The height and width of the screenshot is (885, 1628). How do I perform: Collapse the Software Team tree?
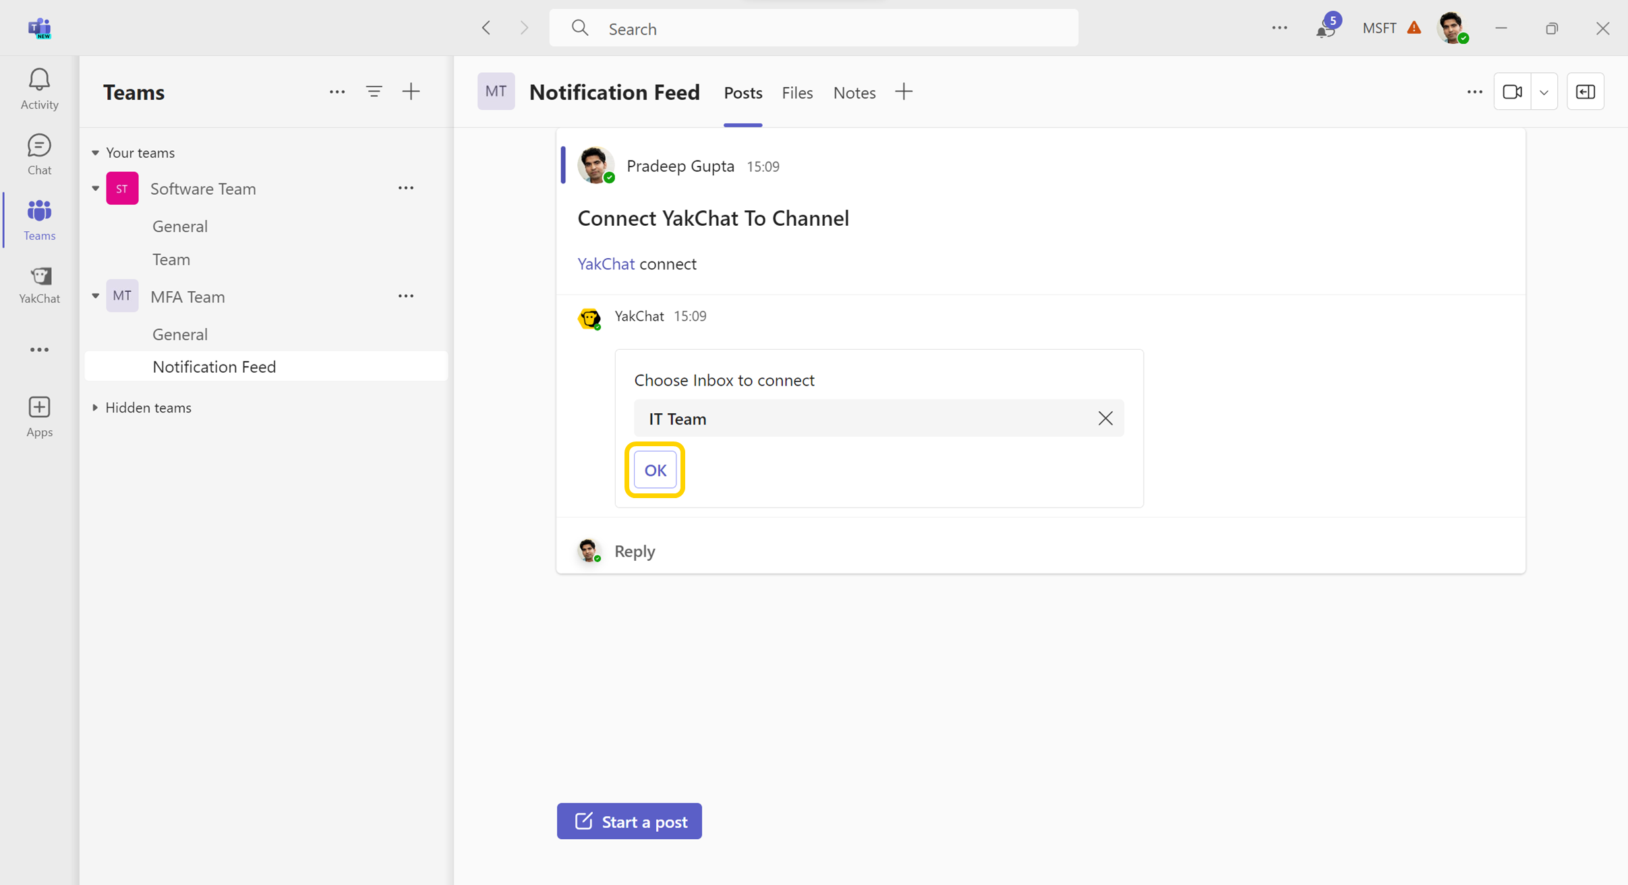coord(95,189)
